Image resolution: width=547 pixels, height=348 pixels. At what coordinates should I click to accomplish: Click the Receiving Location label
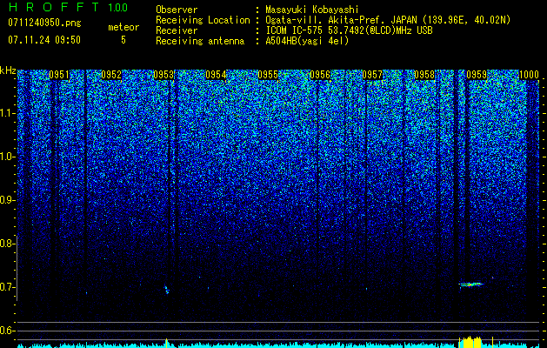(203, 20)
